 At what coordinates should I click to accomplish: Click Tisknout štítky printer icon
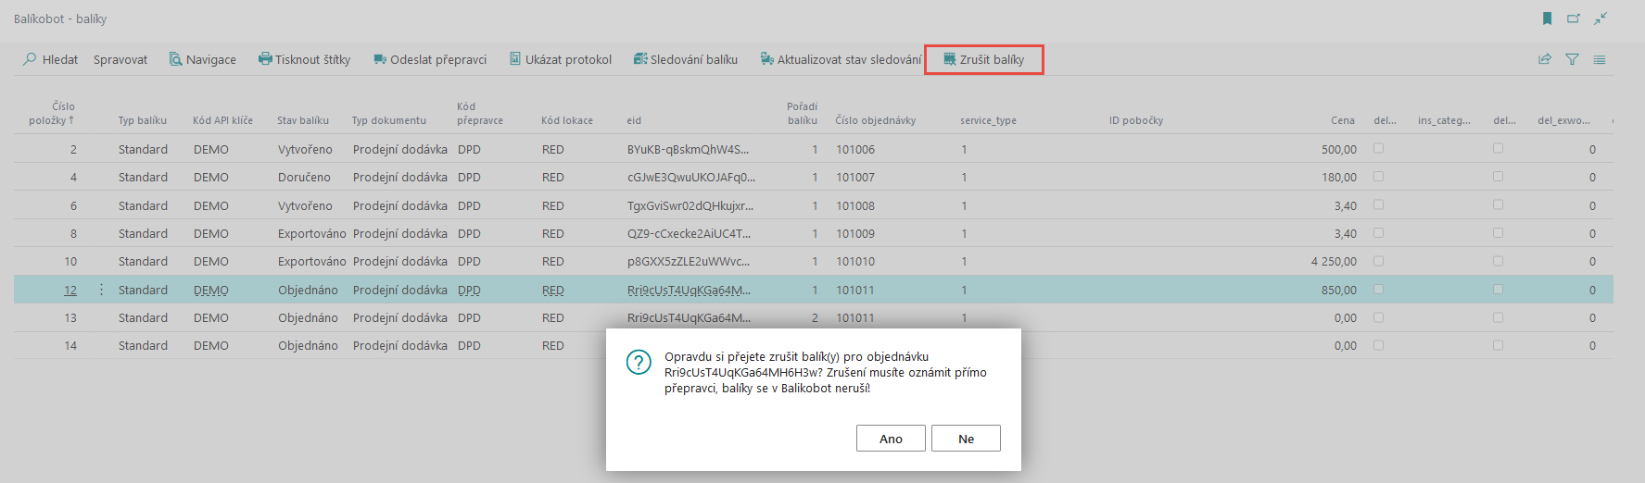point(265,59)
